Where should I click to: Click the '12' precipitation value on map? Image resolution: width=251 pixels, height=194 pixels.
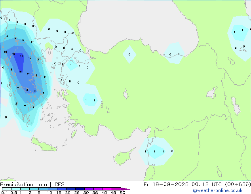click(x=27, y=89)
